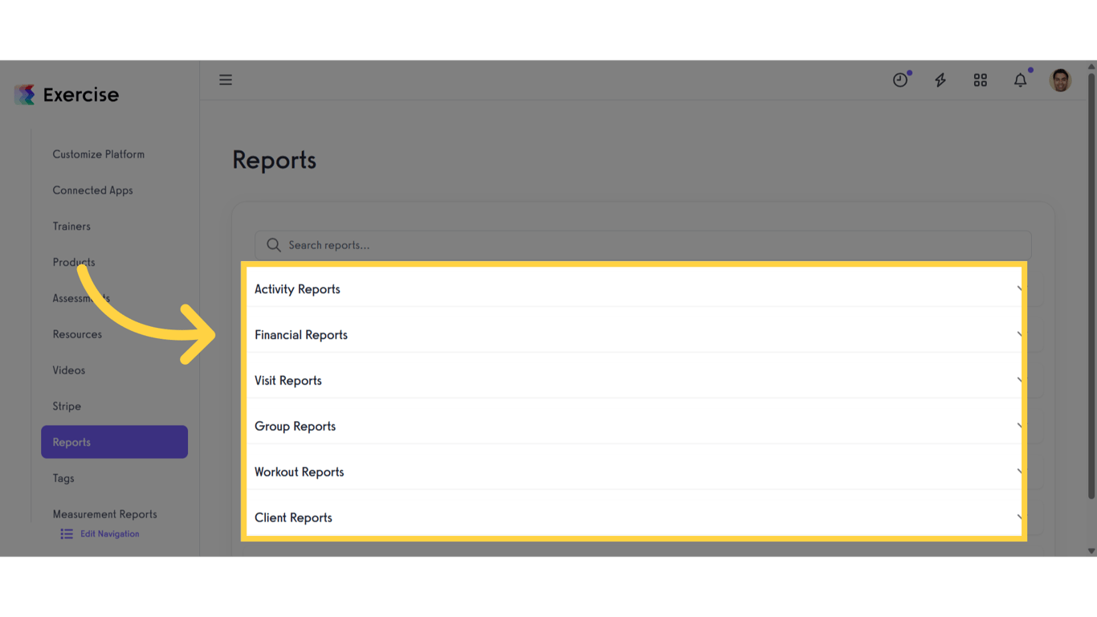Open the Trainers sidebar page
The width and height of the screenshot is (1097, 617).
click(x=71, y=226)
